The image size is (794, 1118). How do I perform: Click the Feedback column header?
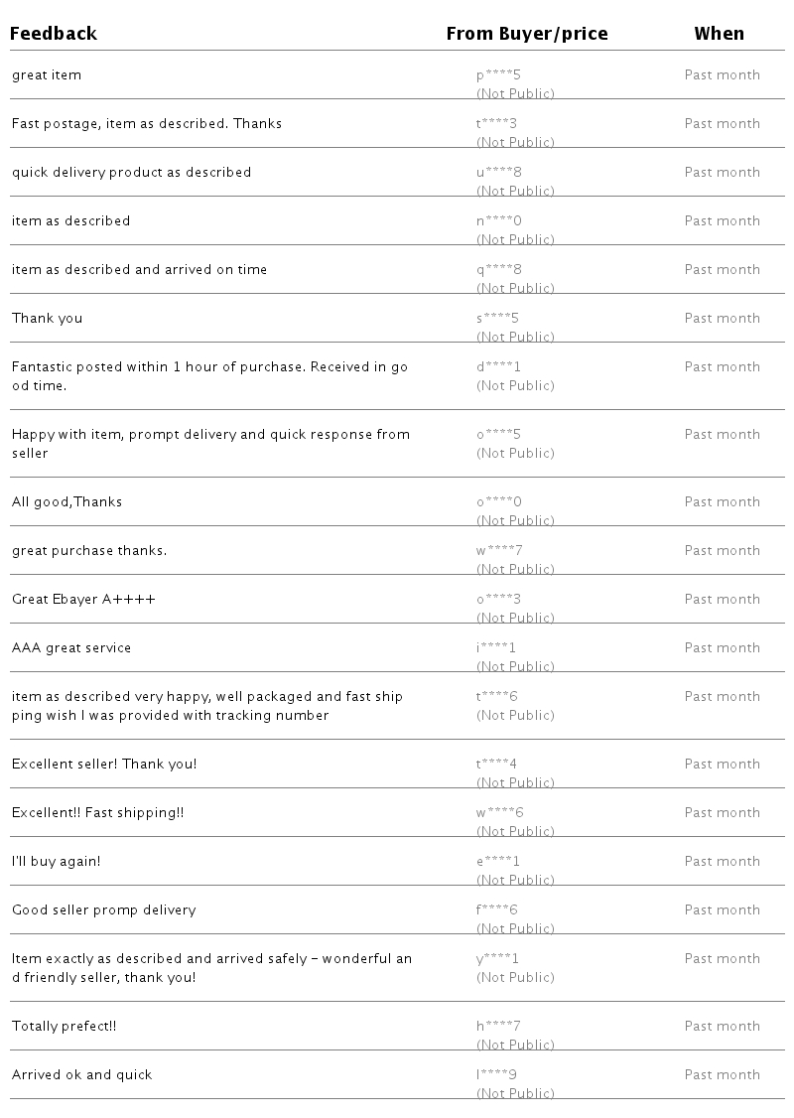coord(54,34)
